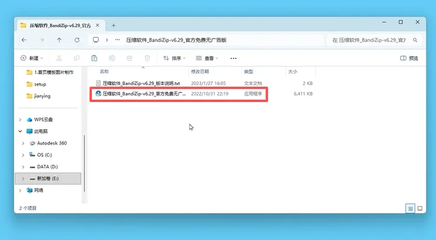
Task: Switch to details view in status bar
Action: [411, 208]
